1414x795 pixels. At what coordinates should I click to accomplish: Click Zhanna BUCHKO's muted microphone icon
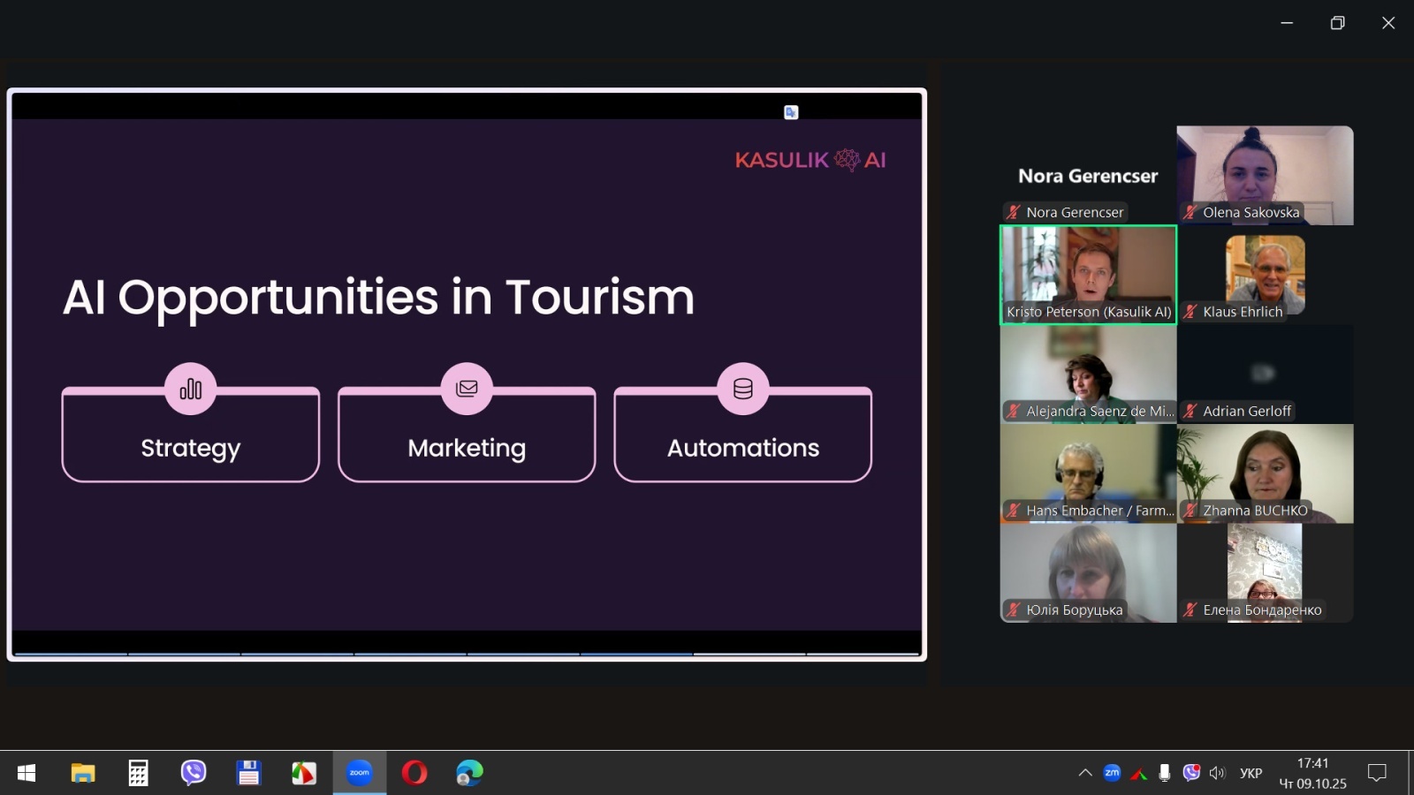point(1190,511)
